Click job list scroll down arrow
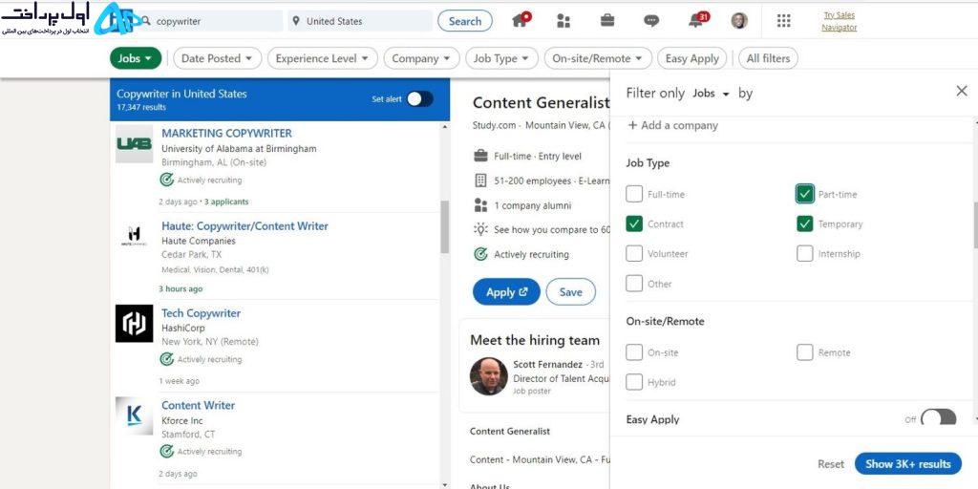Viewport: 978px width, 489px height. (x=445, y=484)
